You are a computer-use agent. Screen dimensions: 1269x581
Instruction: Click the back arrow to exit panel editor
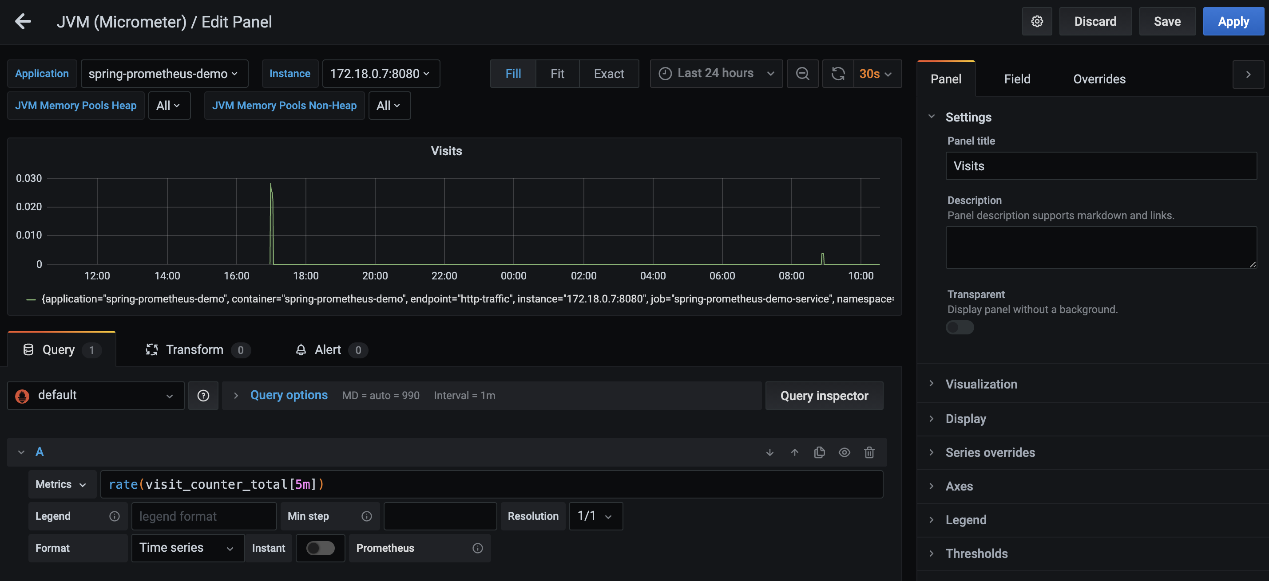coord(23,21)
